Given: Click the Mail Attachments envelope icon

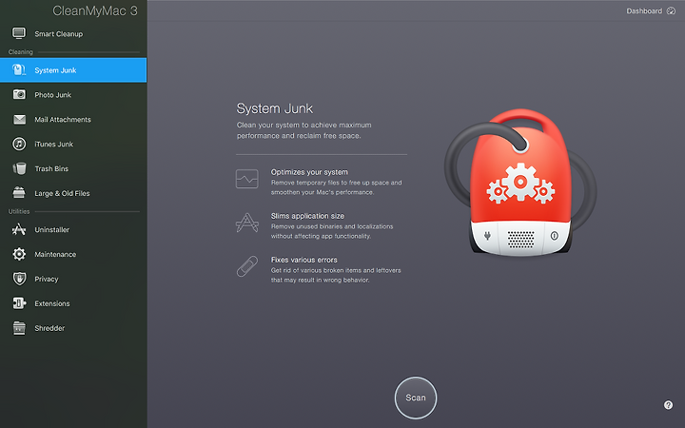Looking at the screenshot, I should 19,119.
